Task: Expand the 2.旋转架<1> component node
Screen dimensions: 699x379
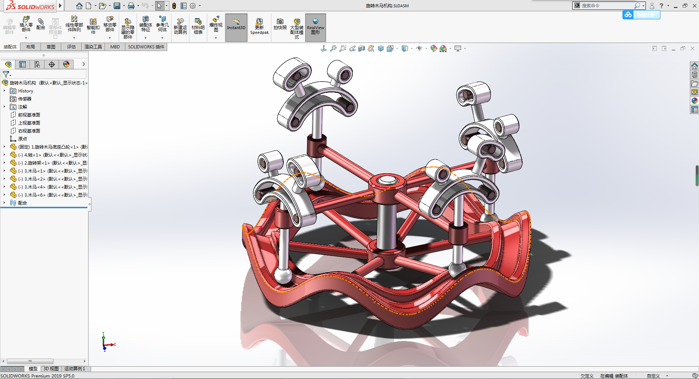Action: [4, 163]
